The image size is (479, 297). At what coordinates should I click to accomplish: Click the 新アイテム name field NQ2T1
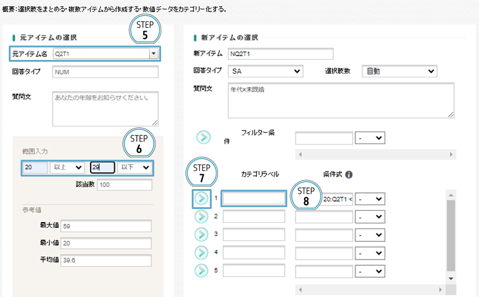(281, 54)
